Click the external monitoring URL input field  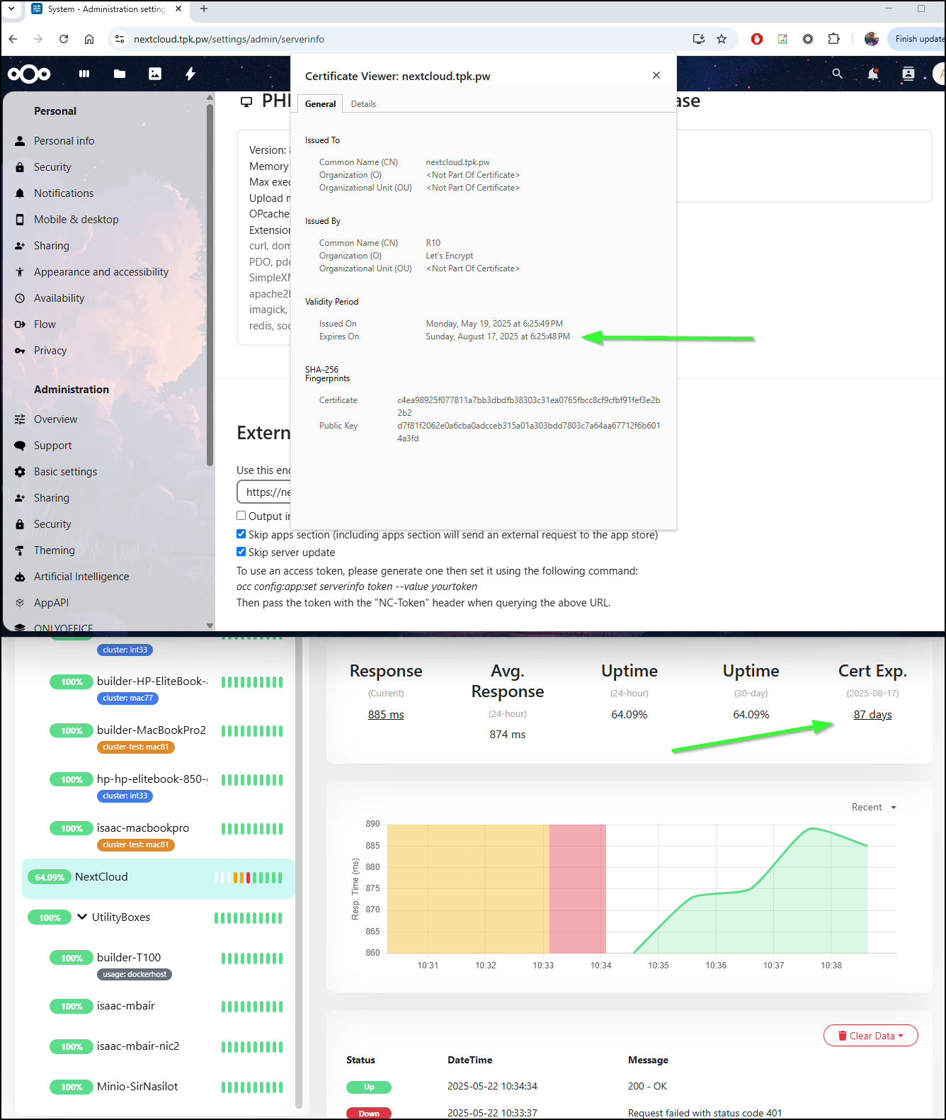(264, 492)
